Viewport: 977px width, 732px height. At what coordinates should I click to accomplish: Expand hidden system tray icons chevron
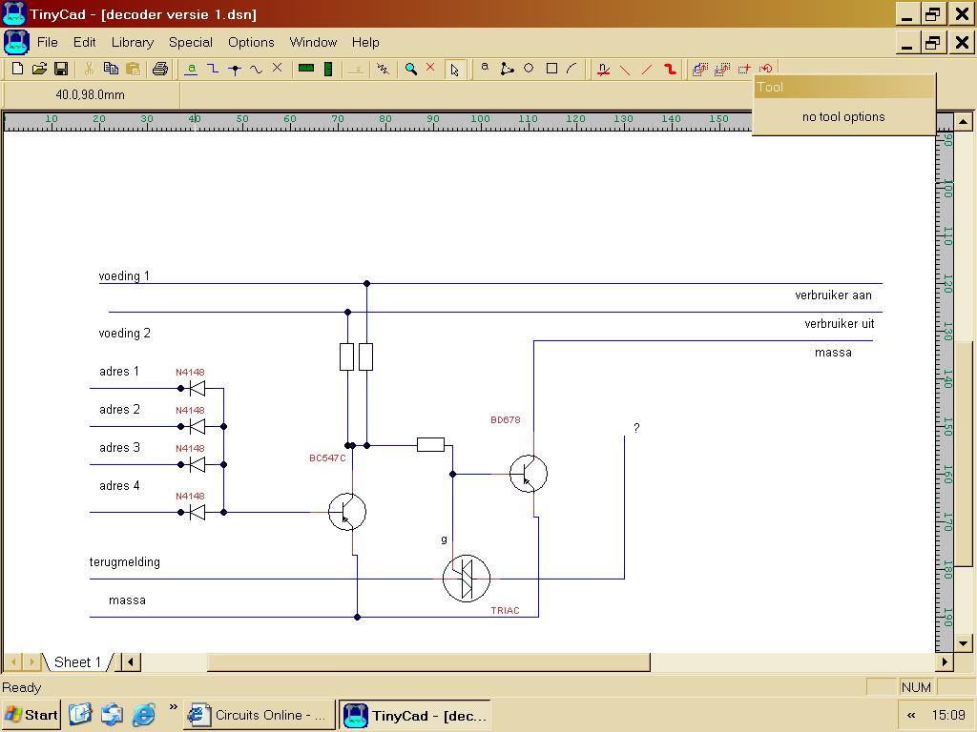(911, 715)
